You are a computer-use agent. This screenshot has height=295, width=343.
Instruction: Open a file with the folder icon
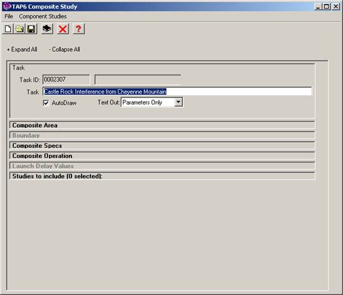tap(20, 29)
